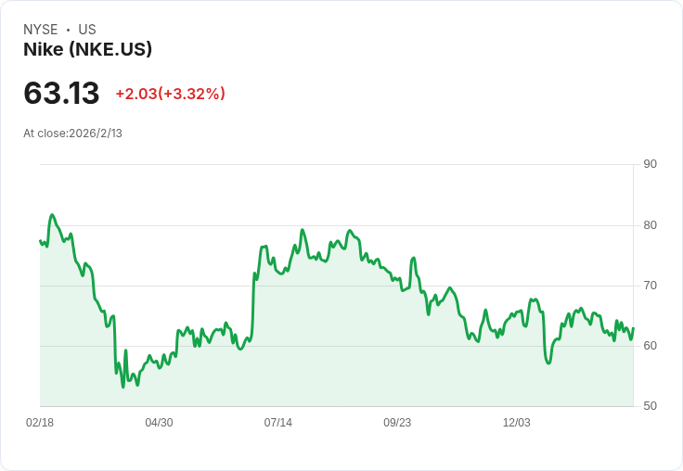Screen dimensions: 683x471
Task: Click the At close 2026/2/13 timestamp
Action: point(72,134)
